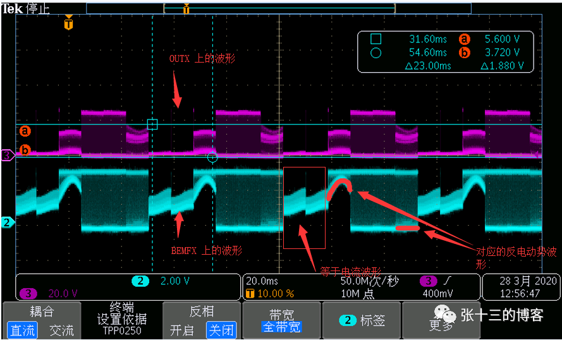Screen dimensions: 562x340
Task: Open 终端 设置依据 TPP0250 probe setup
Action: [122, 319]
